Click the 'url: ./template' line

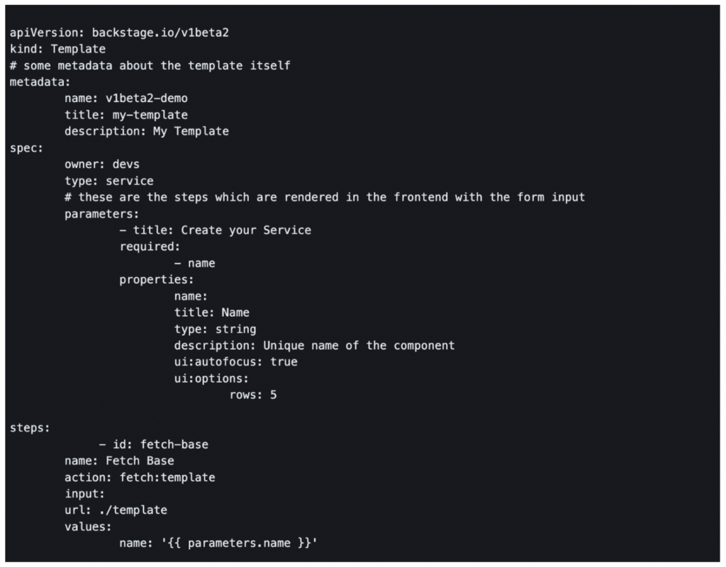coord(116,510)
